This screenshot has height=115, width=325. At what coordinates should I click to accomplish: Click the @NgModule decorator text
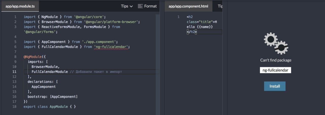(34, 57)
